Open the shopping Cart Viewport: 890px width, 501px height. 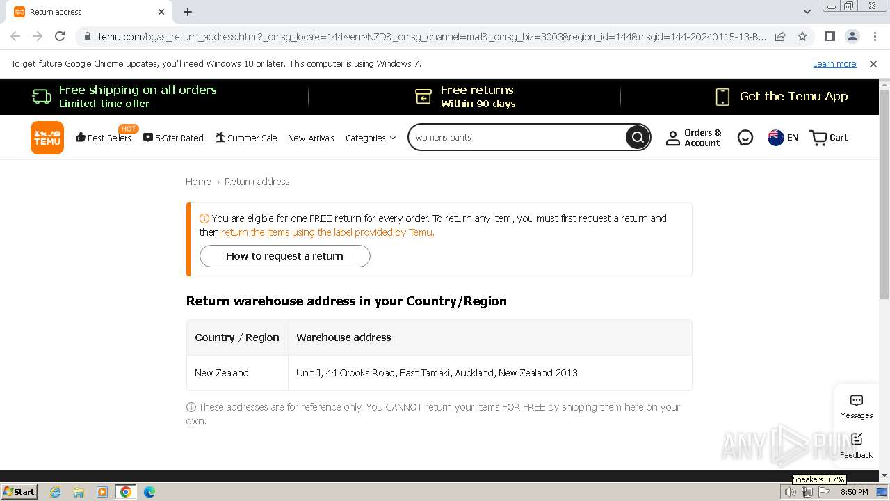point(829,138)
